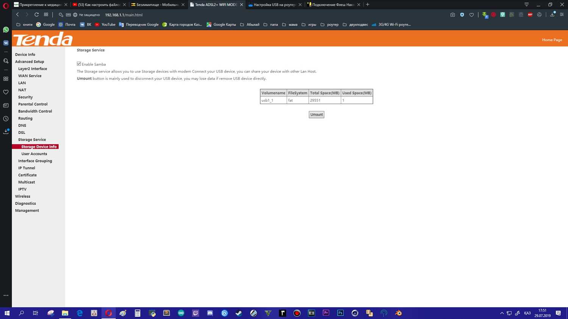Open the Google Карты bookmark

[221, 25]
